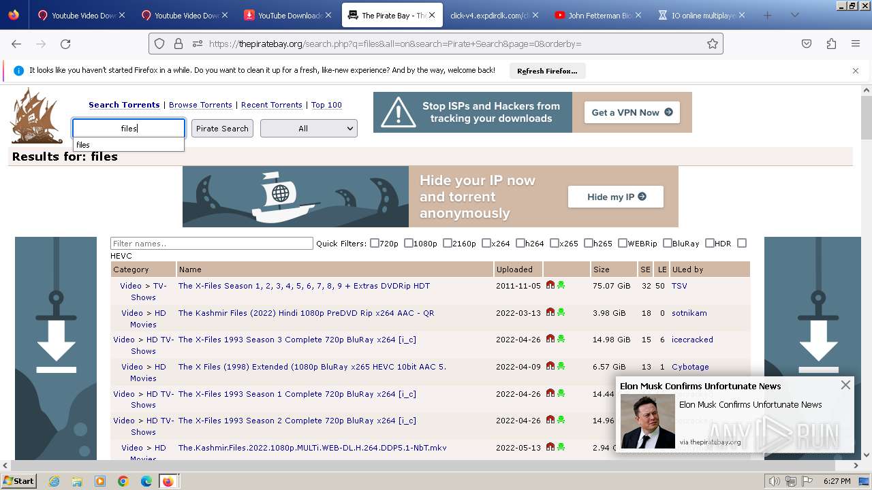The height and width of the screenshot is (490, 872).
Task: Click magnet icon for X-Files 1993 Season 1 row
Action: pyautogui.click(x=550, y=393)
